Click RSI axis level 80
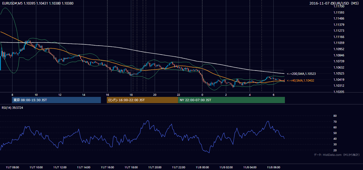The width and height of the screenshot is (363, 170). 335,116
